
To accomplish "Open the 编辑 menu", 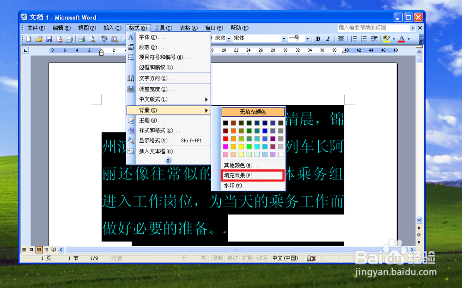I will 61,28.
